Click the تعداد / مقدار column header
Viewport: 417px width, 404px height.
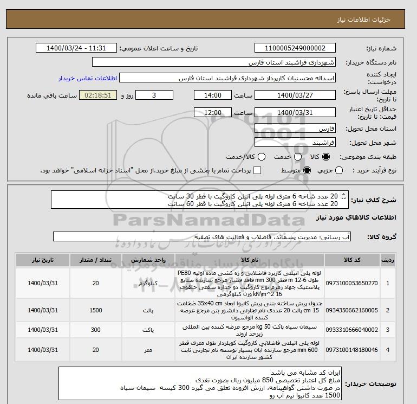pos(96,260)
